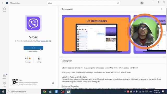Click the network tray icon
The width and height of the screenshot is (167, 94).
click(140, 92)
